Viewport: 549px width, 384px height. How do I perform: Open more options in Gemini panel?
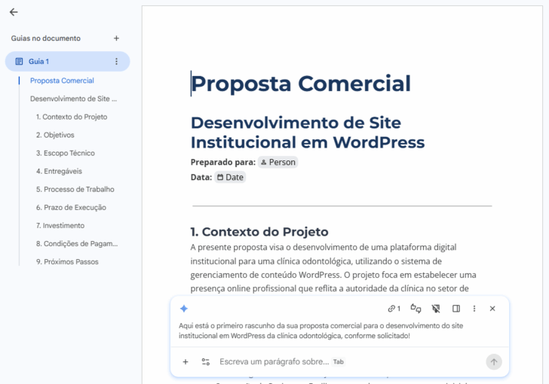(x=474, y=309)
